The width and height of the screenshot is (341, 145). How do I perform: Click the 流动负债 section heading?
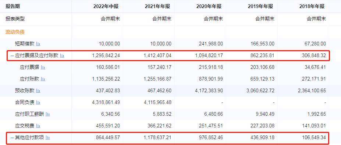[x=15, y=32]
